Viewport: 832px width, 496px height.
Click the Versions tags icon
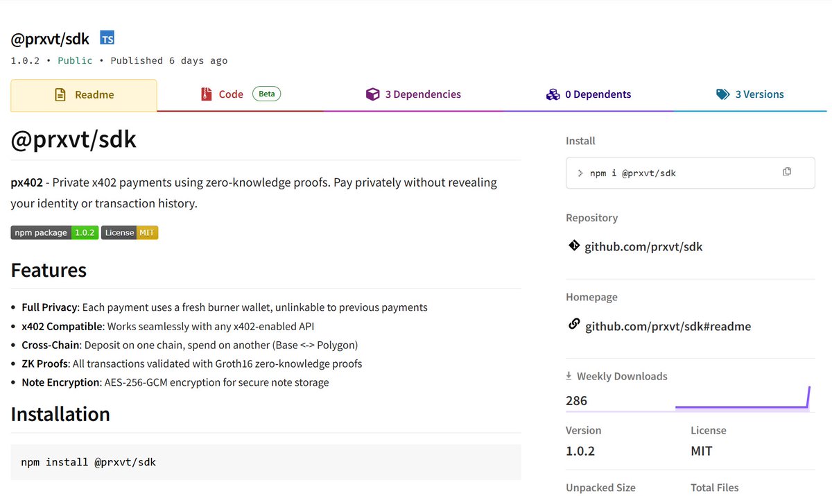point(722,94)
